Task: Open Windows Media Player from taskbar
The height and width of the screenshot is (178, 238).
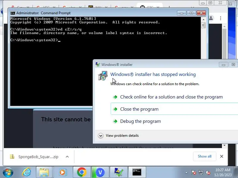Action: point(62,172)
